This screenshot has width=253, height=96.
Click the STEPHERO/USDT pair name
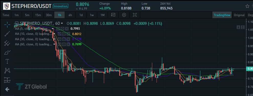pyautogui.click(x=31, y=6)
